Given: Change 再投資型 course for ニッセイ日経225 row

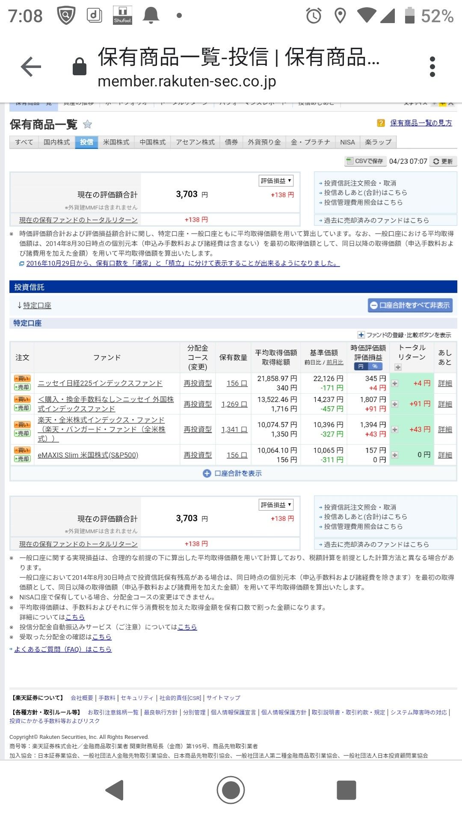Looking at the screenshot, I should click(198, 383).
